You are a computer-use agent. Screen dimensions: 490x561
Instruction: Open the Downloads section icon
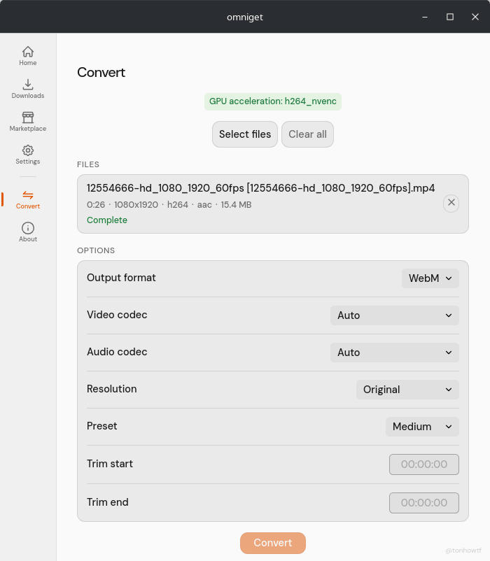[27, 85]
